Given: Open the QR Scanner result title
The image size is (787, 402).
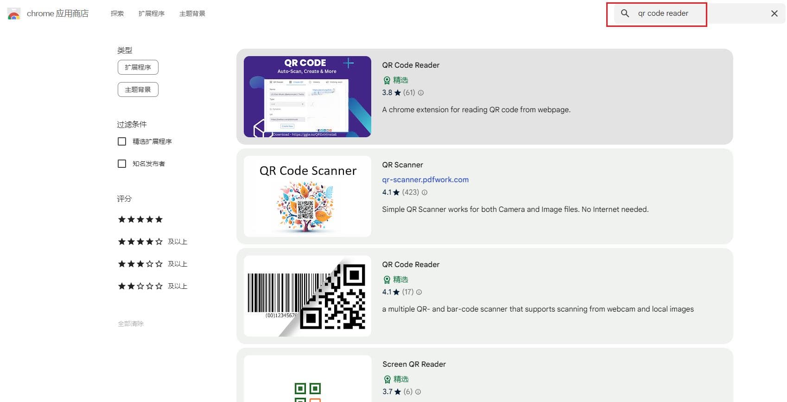Looking at the screenshot, I should [x=402, y=165].
